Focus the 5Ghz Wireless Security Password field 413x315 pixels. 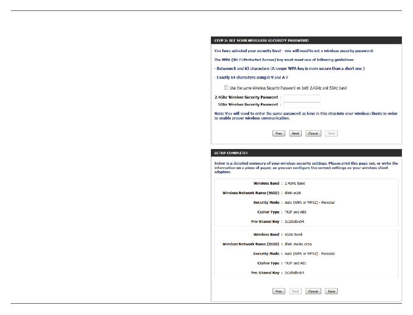coord(302,105)
